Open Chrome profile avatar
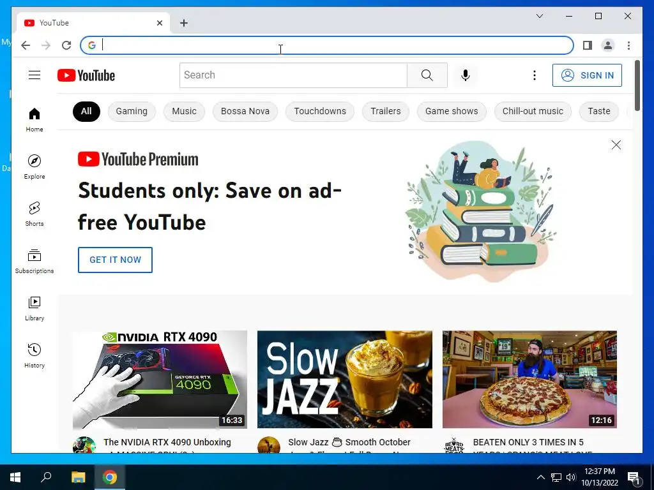This screenshot has height=490, width=654. [x=608, y=45]
